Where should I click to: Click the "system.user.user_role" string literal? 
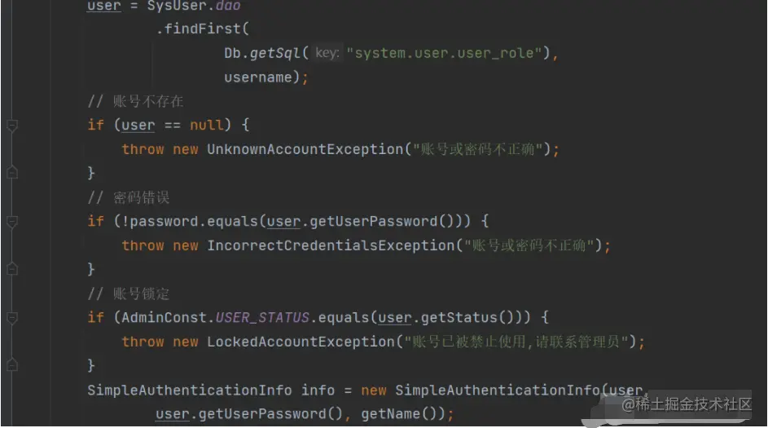(x=448, y=53)
